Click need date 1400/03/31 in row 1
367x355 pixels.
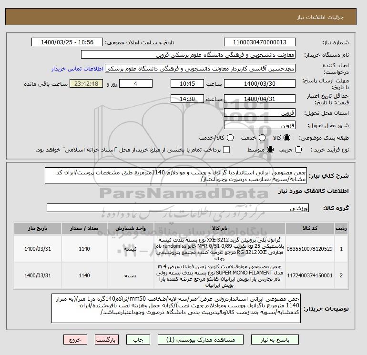(38, 249)
